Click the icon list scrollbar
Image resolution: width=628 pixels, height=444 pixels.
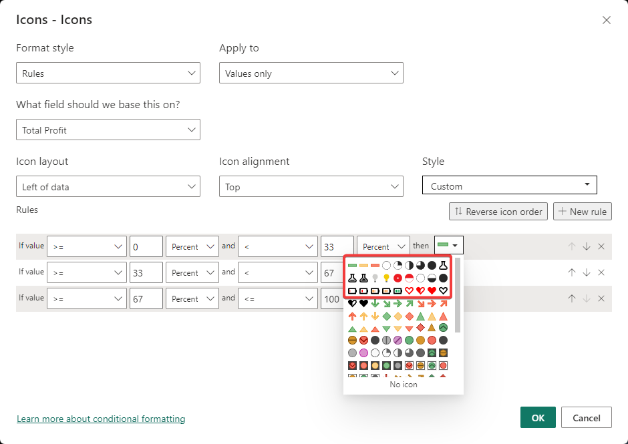(x=458, y=294)
